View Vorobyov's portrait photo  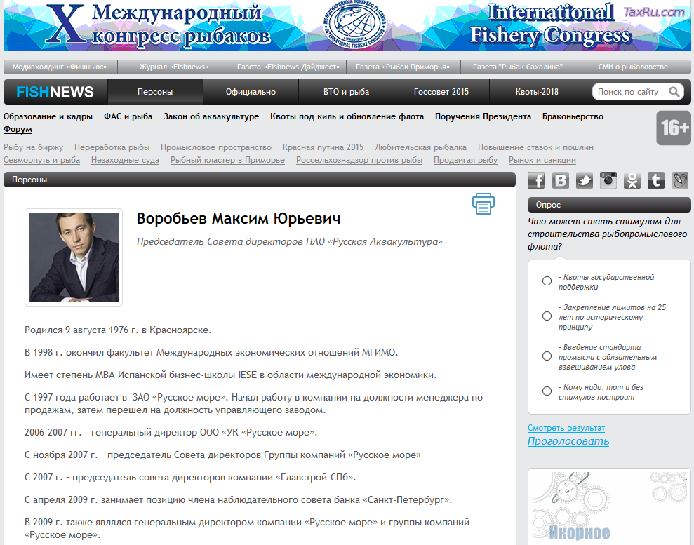coord(74,257)
